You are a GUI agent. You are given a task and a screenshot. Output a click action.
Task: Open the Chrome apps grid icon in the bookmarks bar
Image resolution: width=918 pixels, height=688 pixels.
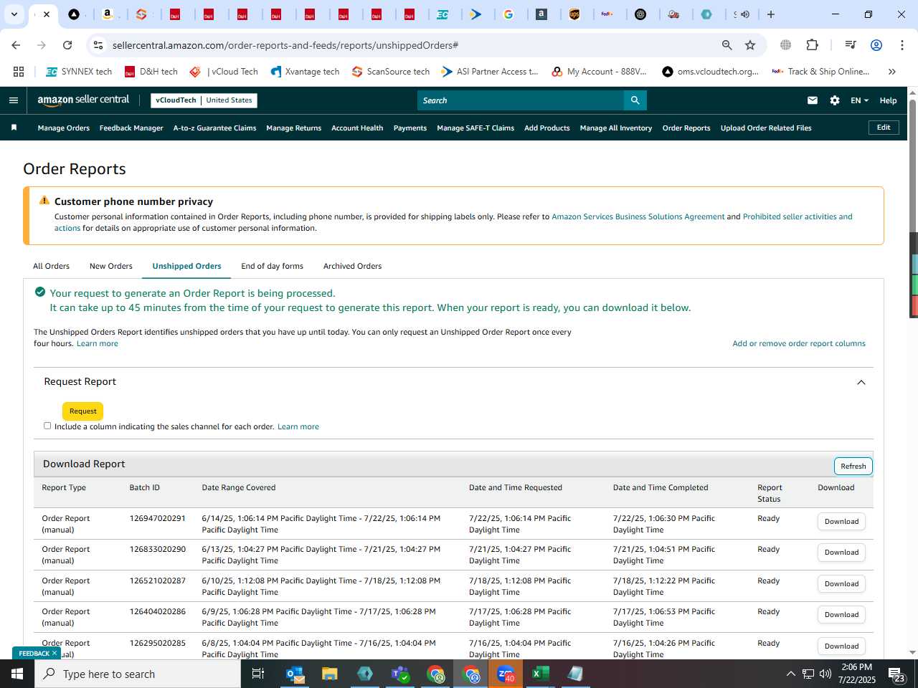(x=19, y=72)
